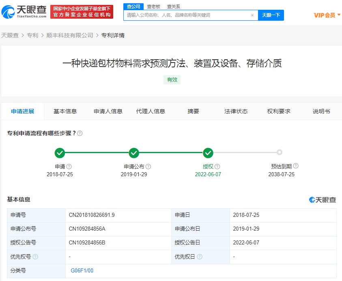
Task: Select the 查公司 search tab
Action: [x=133, y=6]
